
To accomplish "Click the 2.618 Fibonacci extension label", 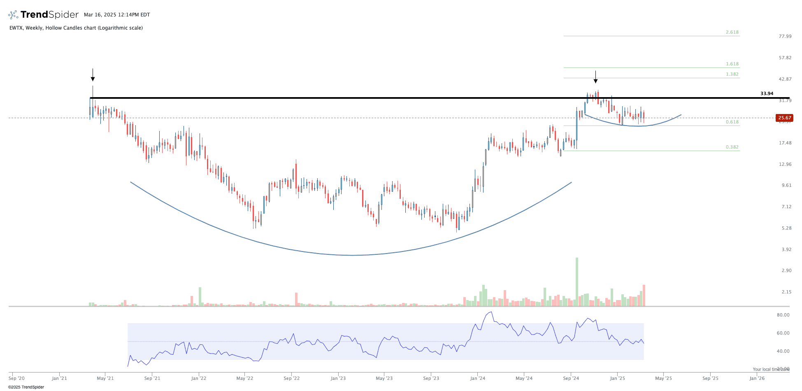I will [732, 32].
